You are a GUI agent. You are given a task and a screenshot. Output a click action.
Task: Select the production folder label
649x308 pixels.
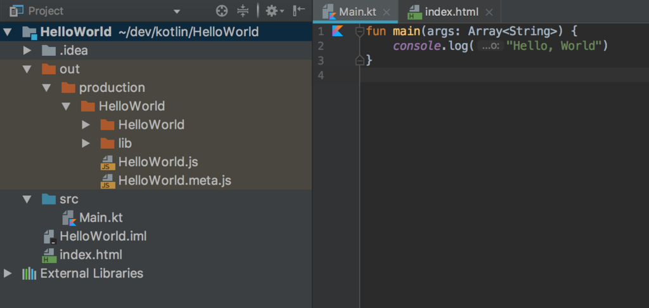(112, 87)
